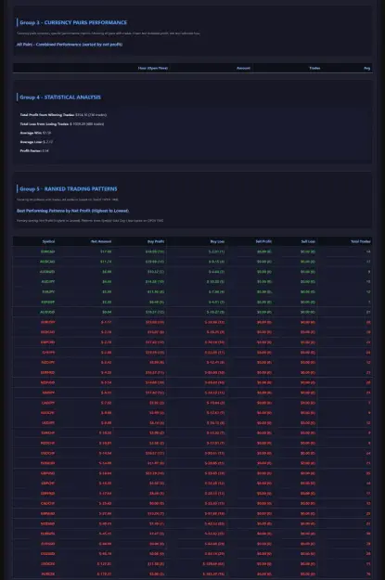Click the Buy Loss column header
This screenshot has width=385, height=580.
(217, 241)
